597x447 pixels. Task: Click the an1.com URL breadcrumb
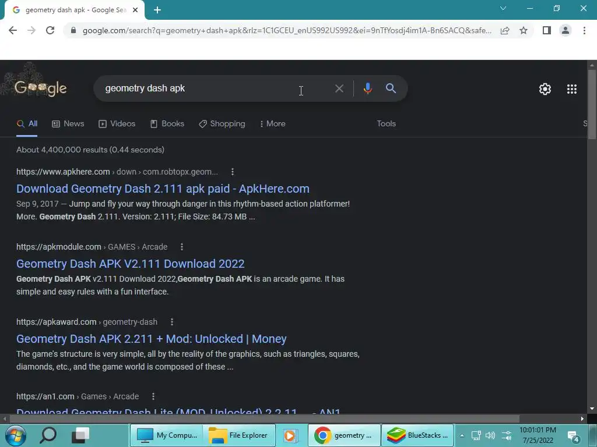pyautogui.click(x=78, y=396)
